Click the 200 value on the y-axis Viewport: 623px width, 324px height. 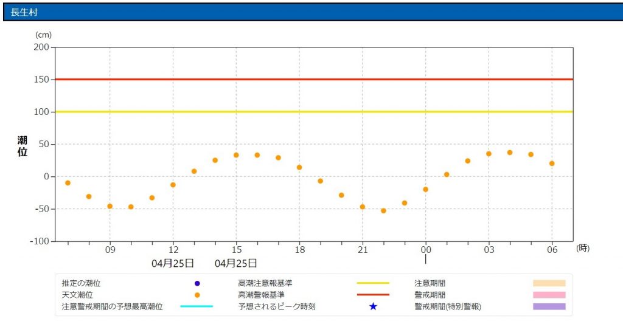click(x=41, y=47)
